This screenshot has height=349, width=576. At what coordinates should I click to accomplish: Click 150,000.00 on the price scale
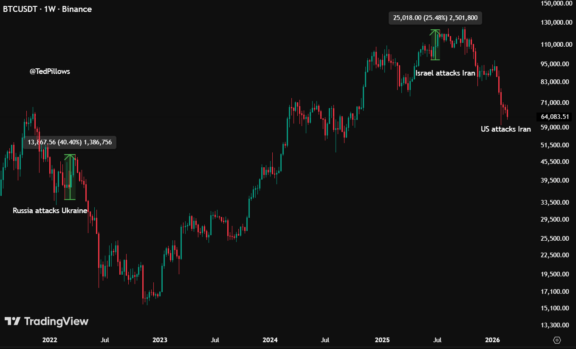click(555, 3)
